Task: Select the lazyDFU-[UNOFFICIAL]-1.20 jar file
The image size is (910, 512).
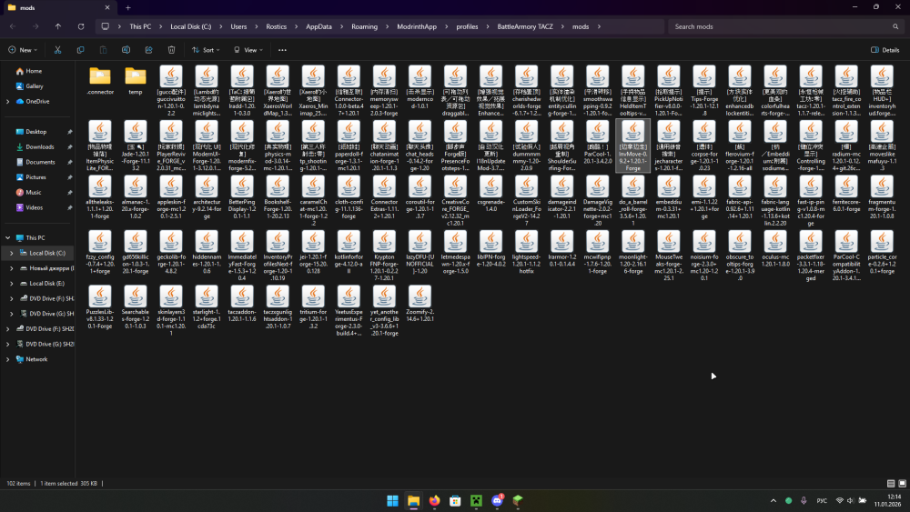Action: click(x=420, y=252)
